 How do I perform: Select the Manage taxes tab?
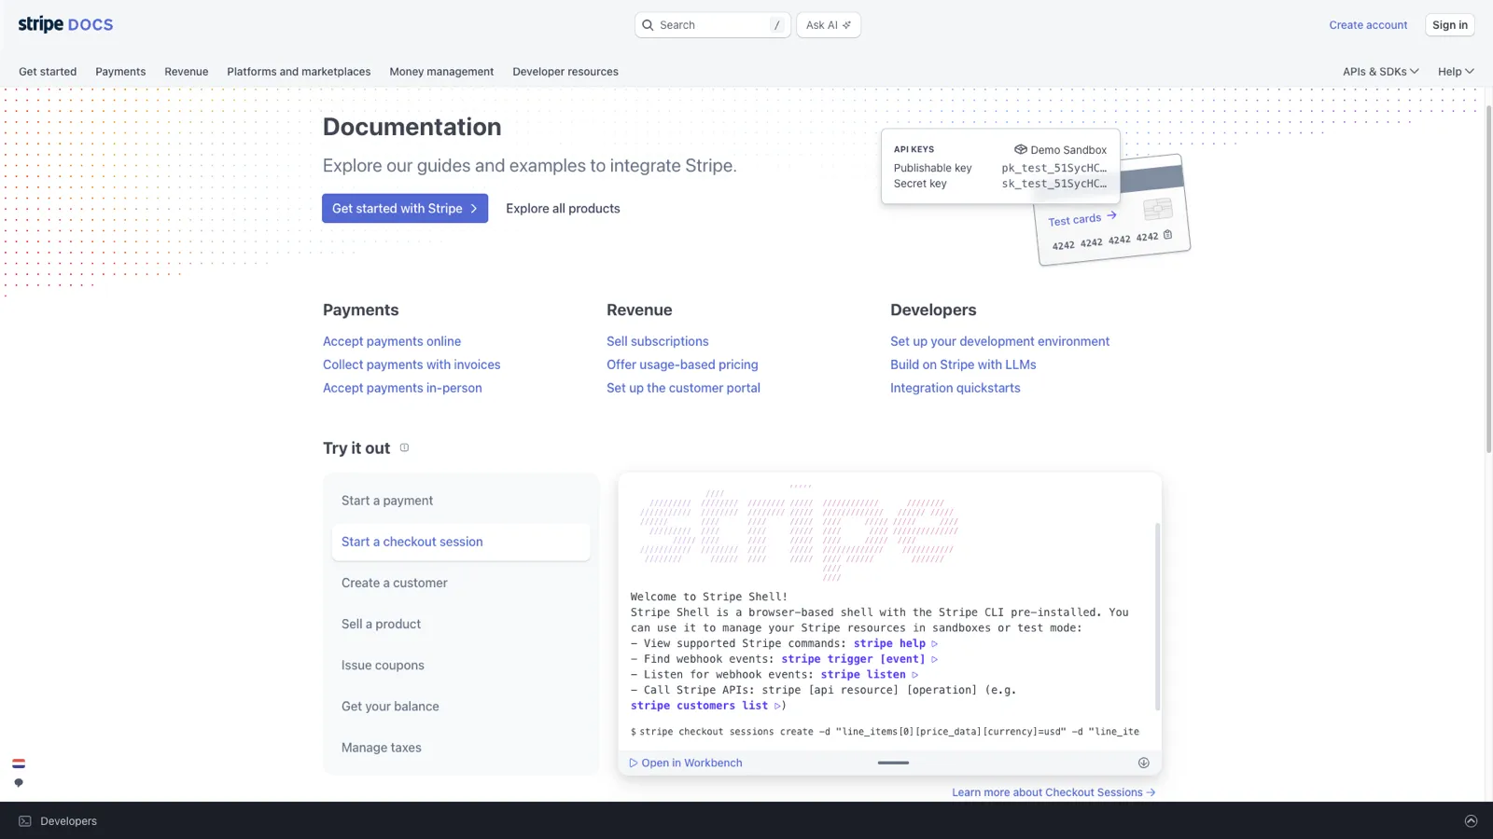[461, 747]
